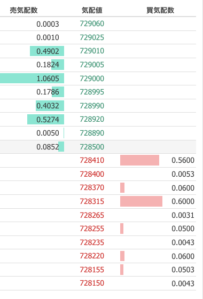Click the 買気配数 column header
The height and width of the screenshot is (299, 203).
(160, 10)
